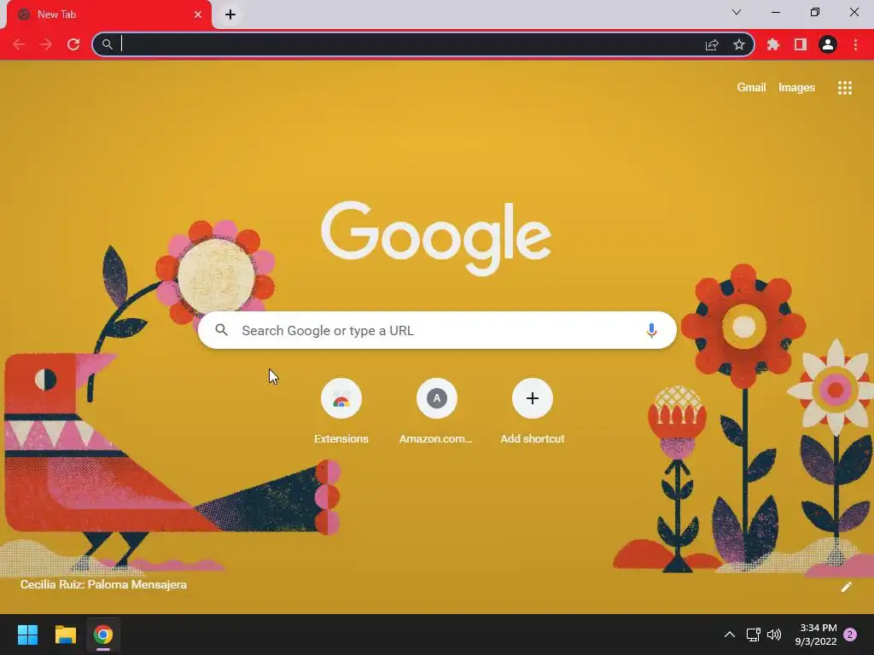Image resolution: width=874 pixels, height=655 pixels.
Task: Open the notification count badge
Action: (x=850, y=635)
